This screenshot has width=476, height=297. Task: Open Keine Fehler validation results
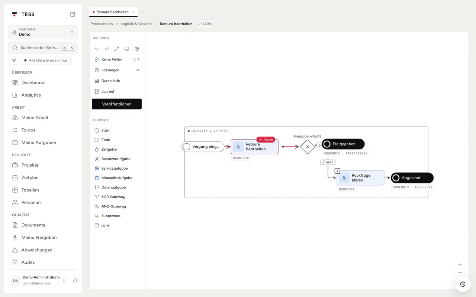pyautogui.click(x=117, y=59)
